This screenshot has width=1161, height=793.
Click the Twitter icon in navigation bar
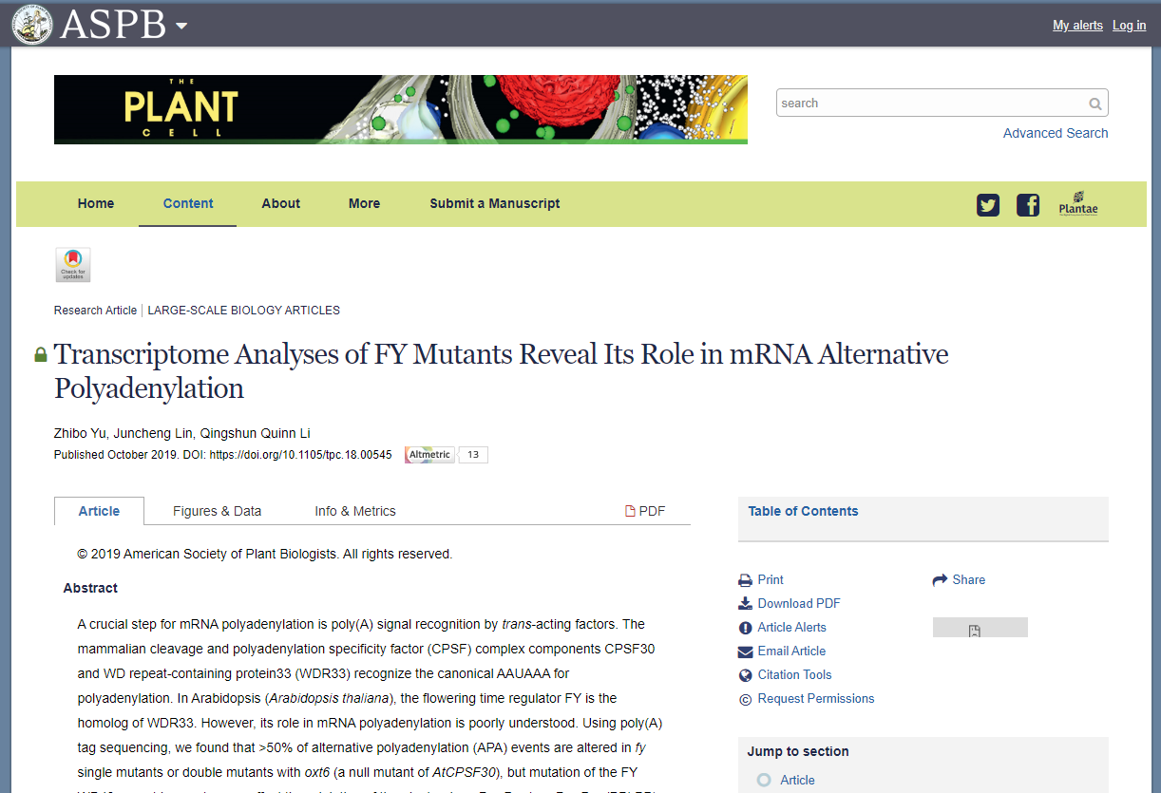(988, 204)
